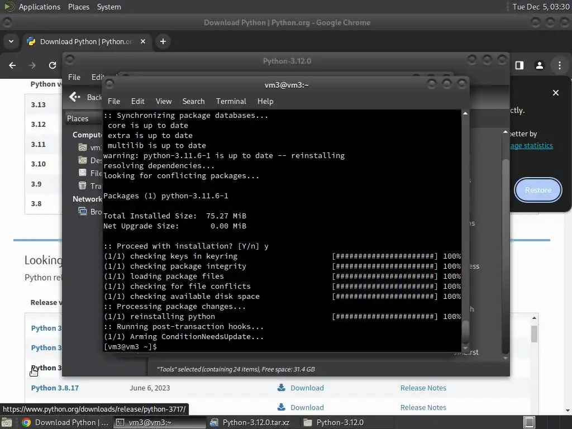
Task: Click Back arrow in file manager
Action: tap(75, 97)
